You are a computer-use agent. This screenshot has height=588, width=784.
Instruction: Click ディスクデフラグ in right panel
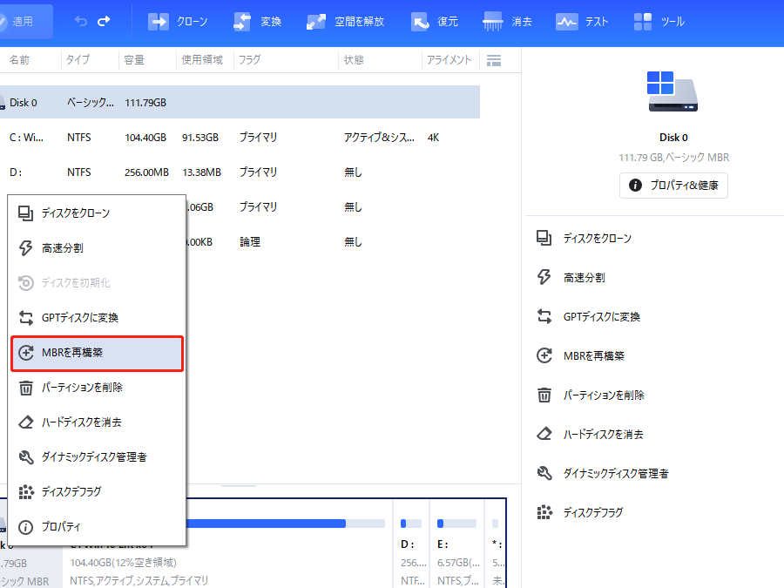pos(592,512)
